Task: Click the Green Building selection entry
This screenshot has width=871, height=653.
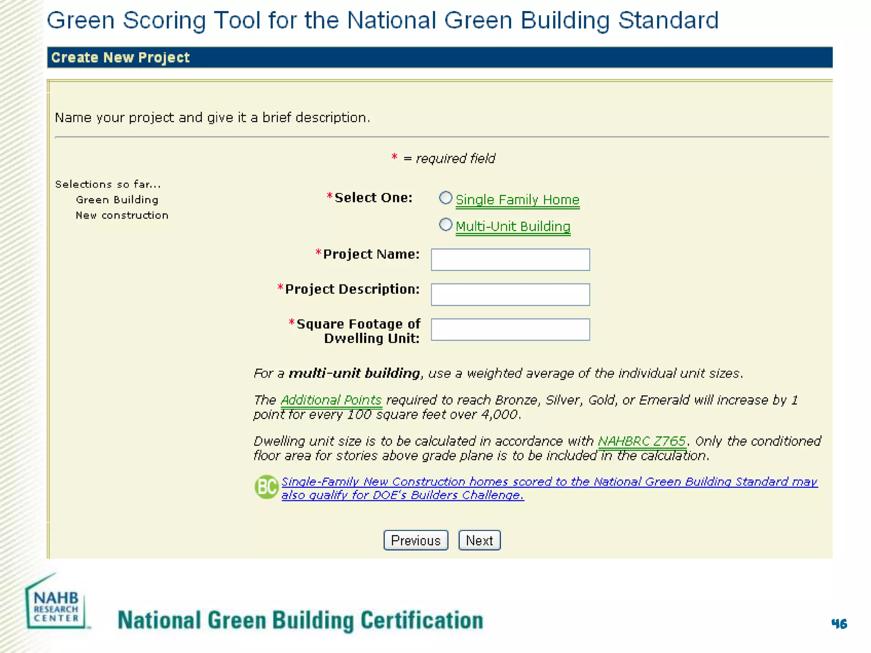Action: tap(117, 200)
